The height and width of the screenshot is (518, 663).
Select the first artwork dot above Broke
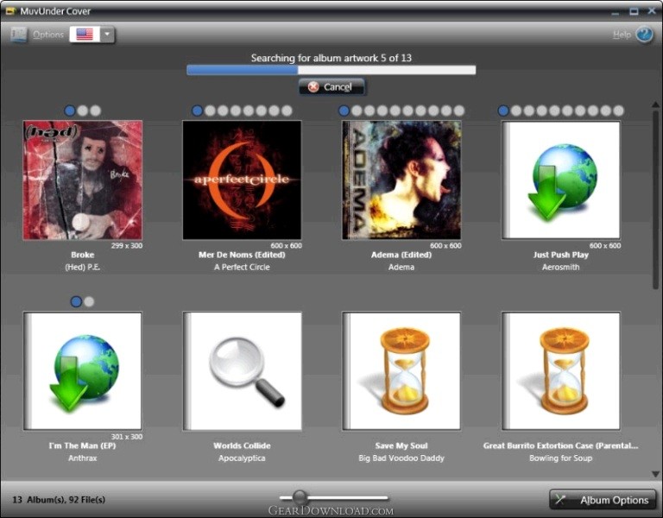click(70, 111)
